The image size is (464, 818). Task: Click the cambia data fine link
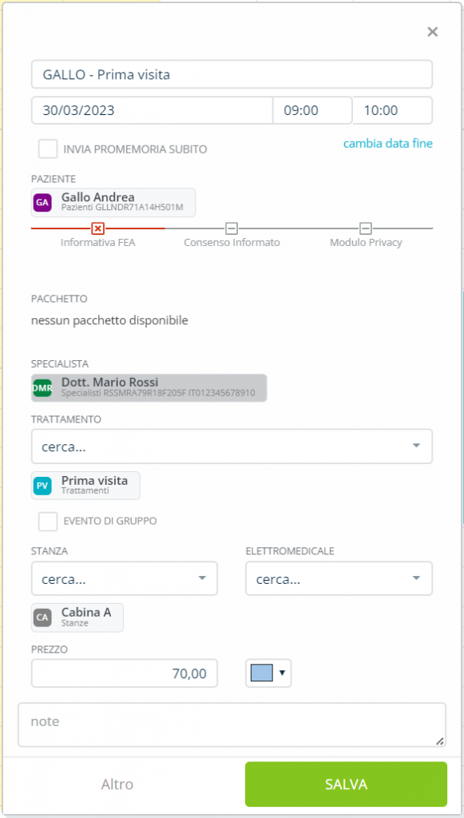click(388, 144)
